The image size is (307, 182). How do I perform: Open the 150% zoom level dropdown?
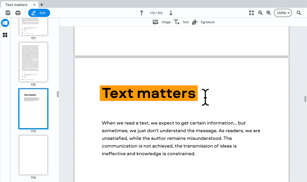283,13
